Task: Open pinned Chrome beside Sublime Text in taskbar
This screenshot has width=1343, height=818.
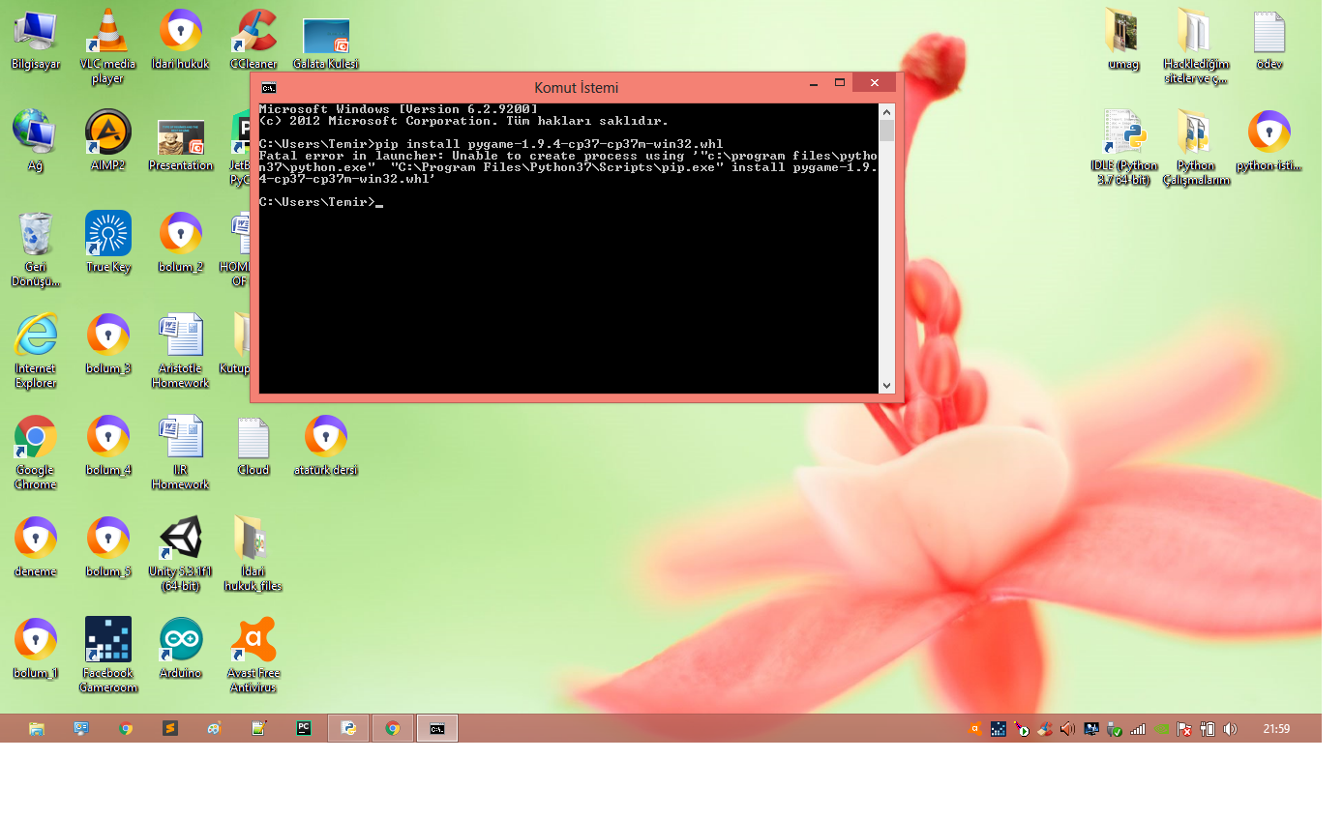Action: click(126, 729)
